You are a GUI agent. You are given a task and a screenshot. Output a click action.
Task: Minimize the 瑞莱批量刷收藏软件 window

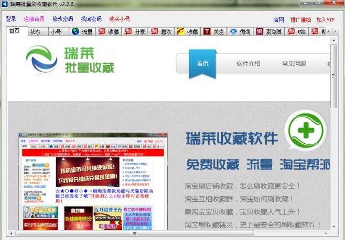306,3
